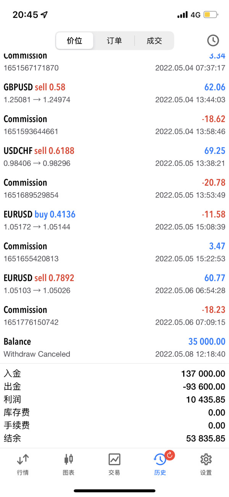Open the 交易 trade tab icon

point(114,459)
